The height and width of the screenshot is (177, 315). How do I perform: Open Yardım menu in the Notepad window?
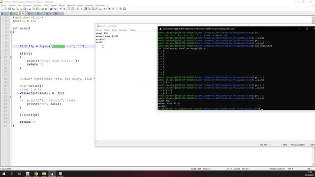point(132,30)
